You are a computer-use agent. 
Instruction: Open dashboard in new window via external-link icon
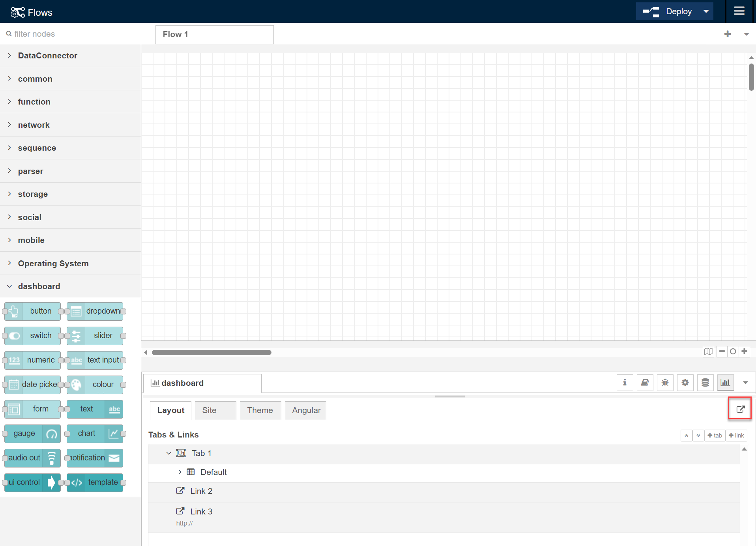740,409
